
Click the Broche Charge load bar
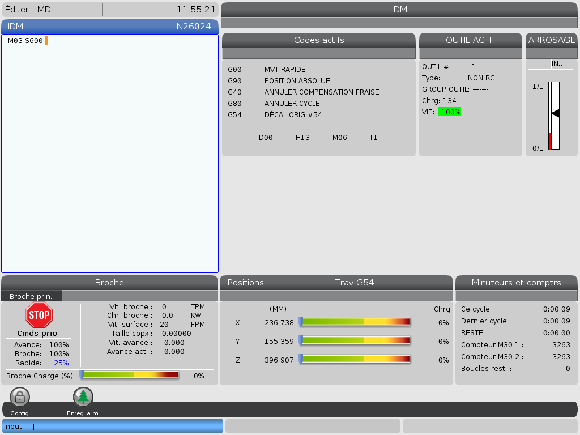[x=130, y=375]
